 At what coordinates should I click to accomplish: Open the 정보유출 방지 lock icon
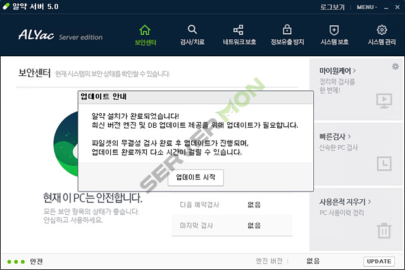287,30
